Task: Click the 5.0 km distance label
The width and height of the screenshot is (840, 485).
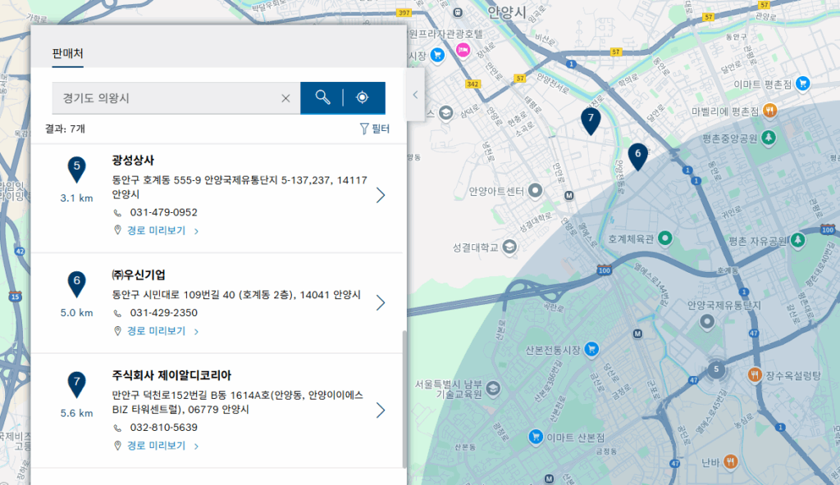Action: pos(76,313)
